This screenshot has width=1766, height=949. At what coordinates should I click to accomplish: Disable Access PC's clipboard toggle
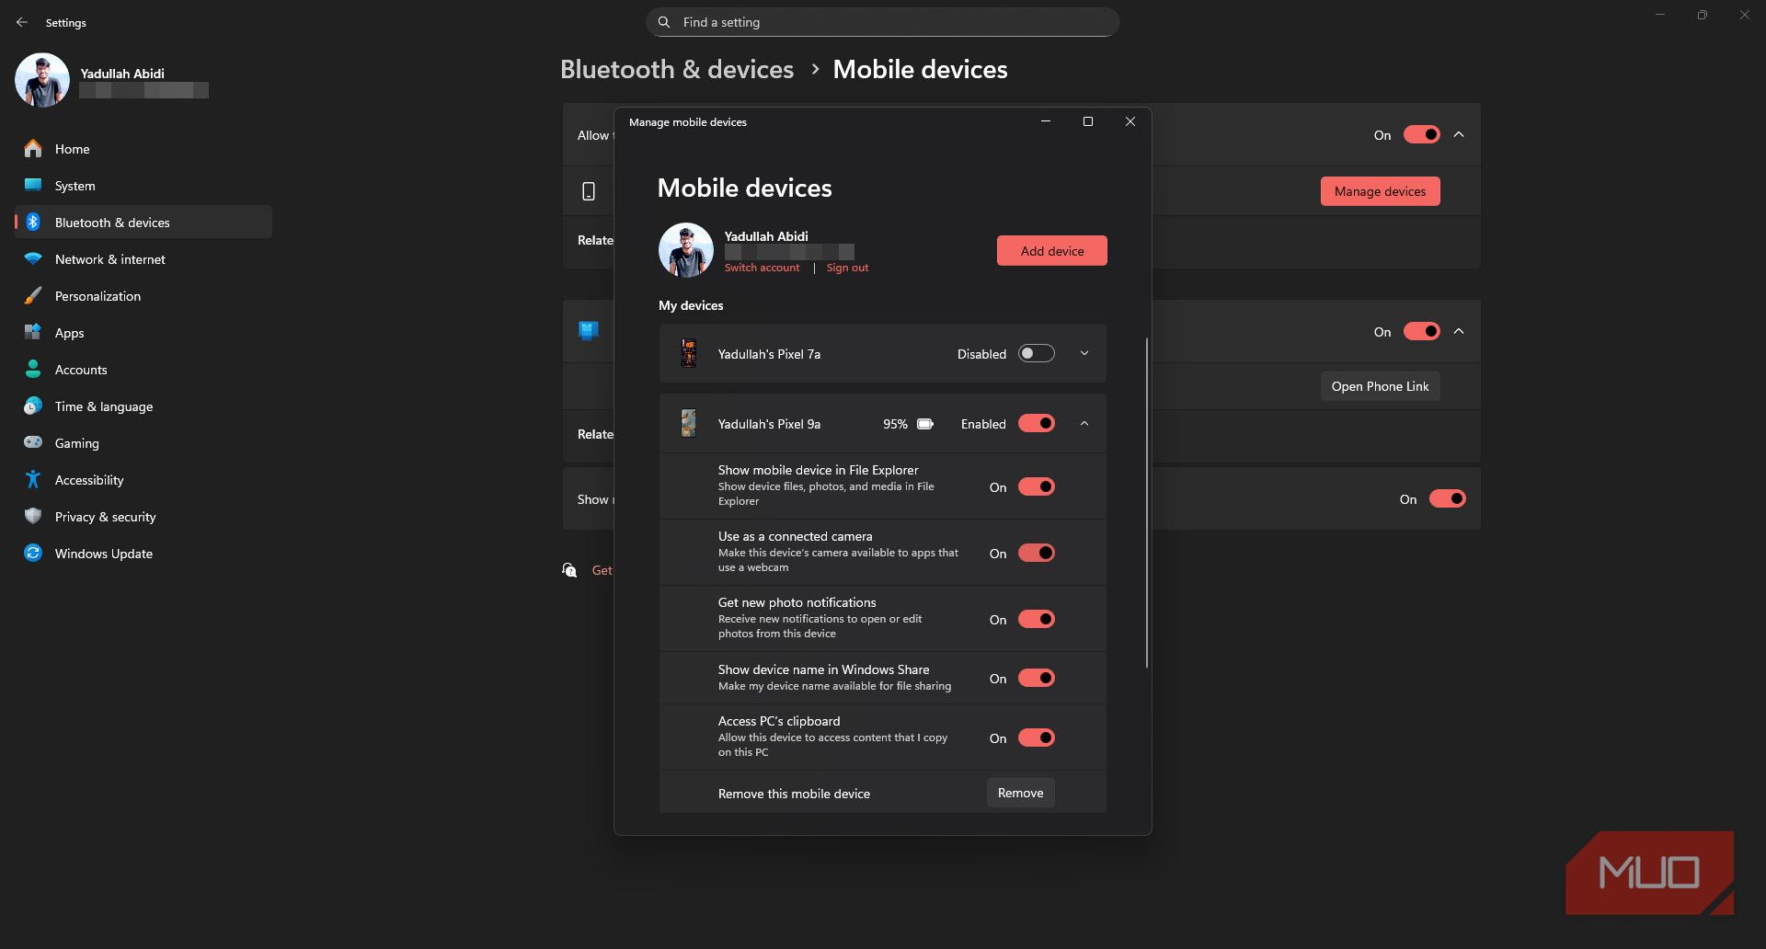click(1037, 737)
